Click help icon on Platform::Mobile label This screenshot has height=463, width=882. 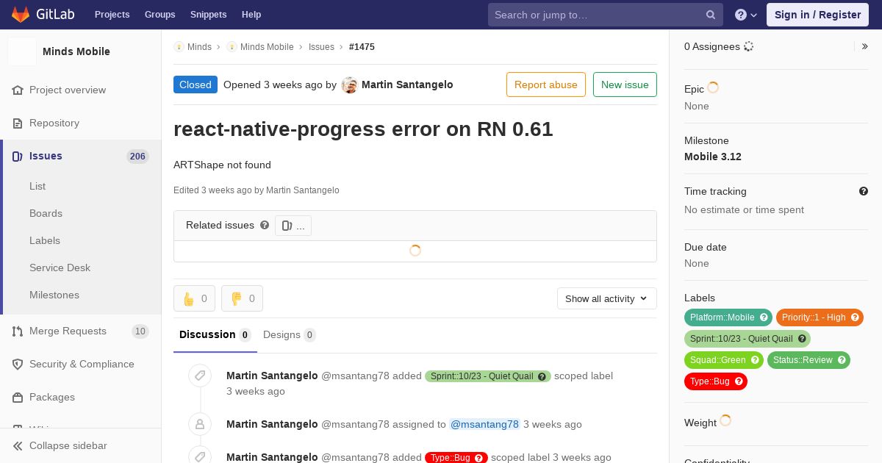pos(764,317)
